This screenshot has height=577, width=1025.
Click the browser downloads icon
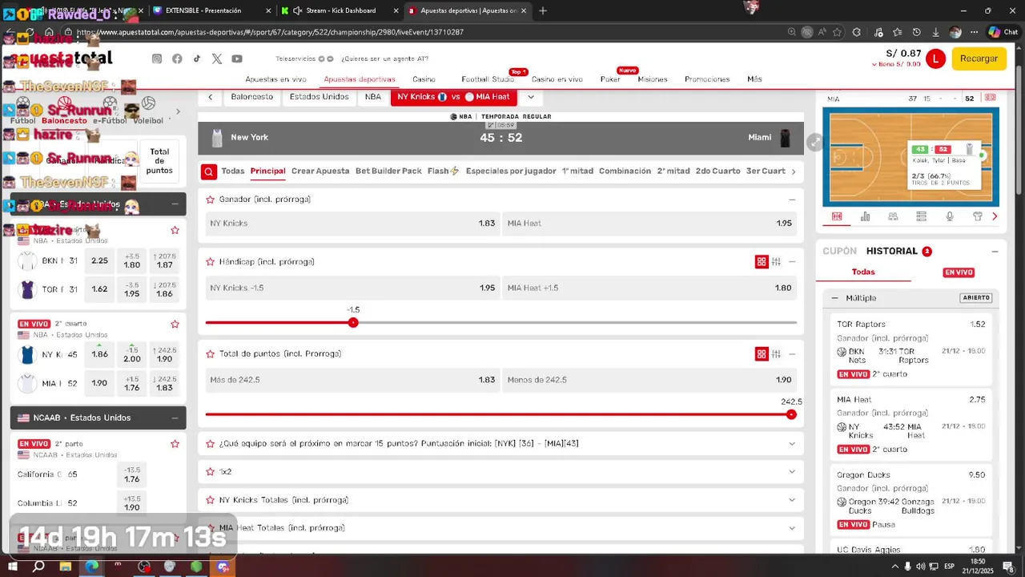tap(935, 32)
